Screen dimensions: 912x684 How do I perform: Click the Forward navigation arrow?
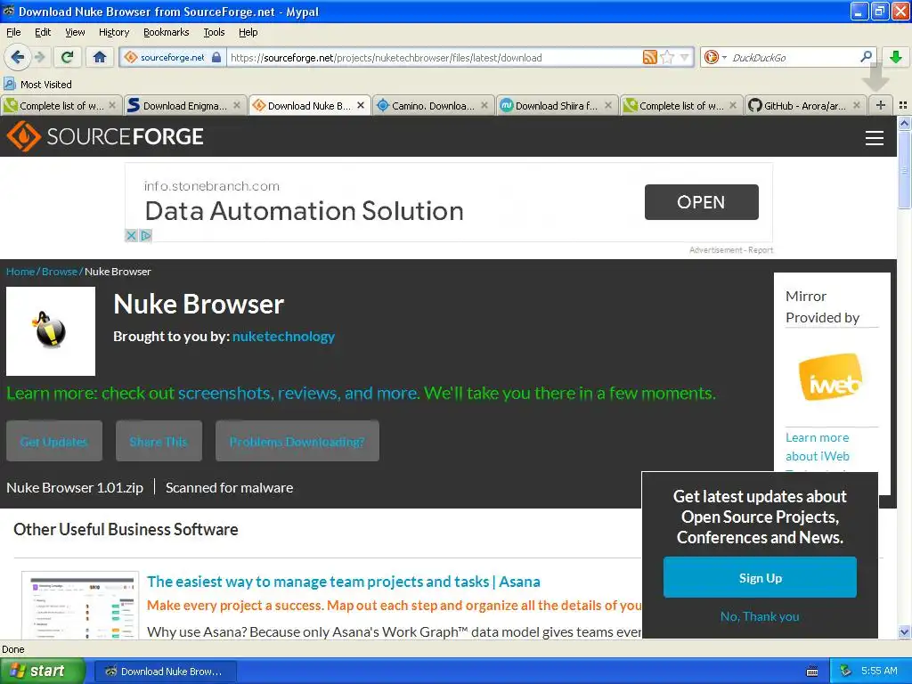pyautogui.click(x=39, y=57)
